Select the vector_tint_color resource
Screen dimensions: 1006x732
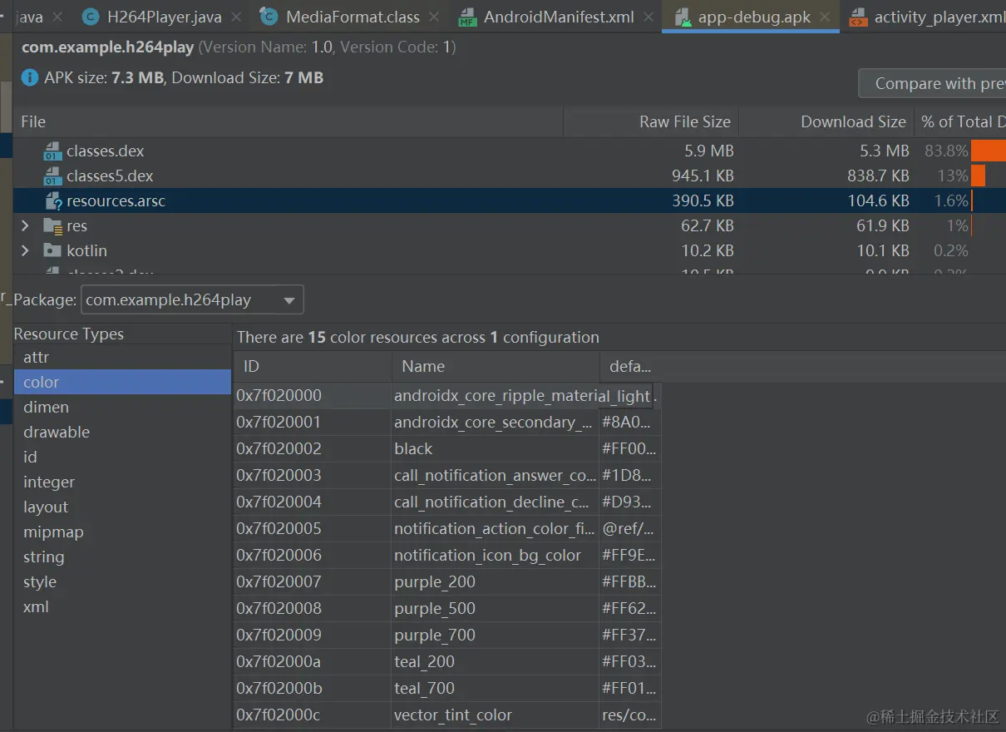[x=447, y=715]
